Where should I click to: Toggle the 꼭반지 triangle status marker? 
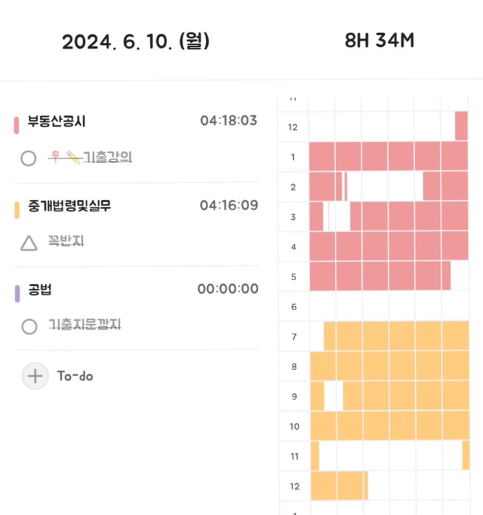(29, 243)
